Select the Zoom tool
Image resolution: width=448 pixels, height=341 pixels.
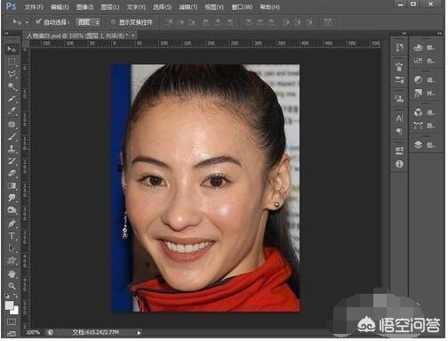(x=12, y=286)
